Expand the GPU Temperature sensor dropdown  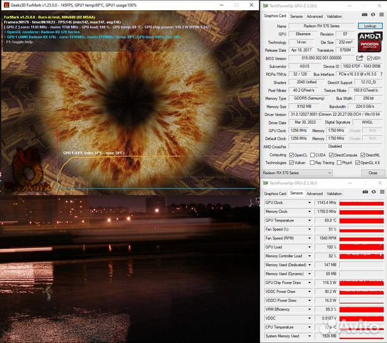pos(334,220)
